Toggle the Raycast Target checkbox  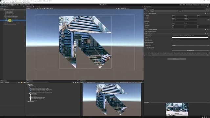click(173, 41)
